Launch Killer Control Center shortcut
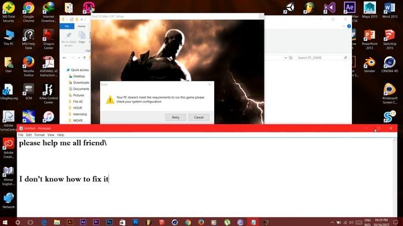The height and width of the screenshot is (226, 403). (x=48, y=94)
